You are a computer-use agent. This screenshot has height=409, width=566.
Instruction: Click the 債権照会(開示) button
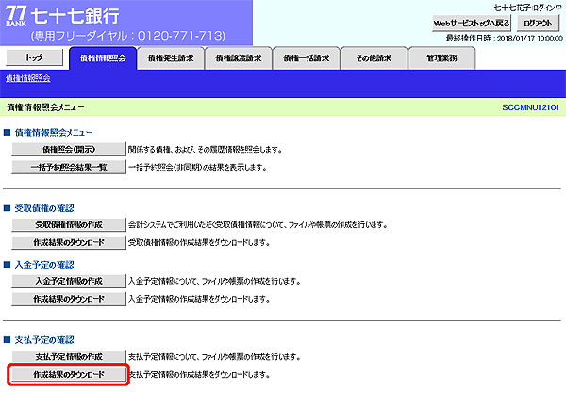click(69, 149)
